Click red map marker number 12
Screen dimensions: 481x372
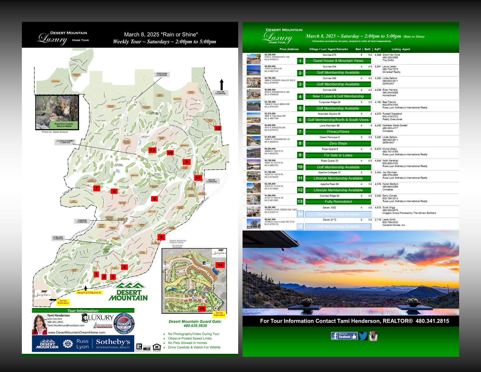(218, 128)
